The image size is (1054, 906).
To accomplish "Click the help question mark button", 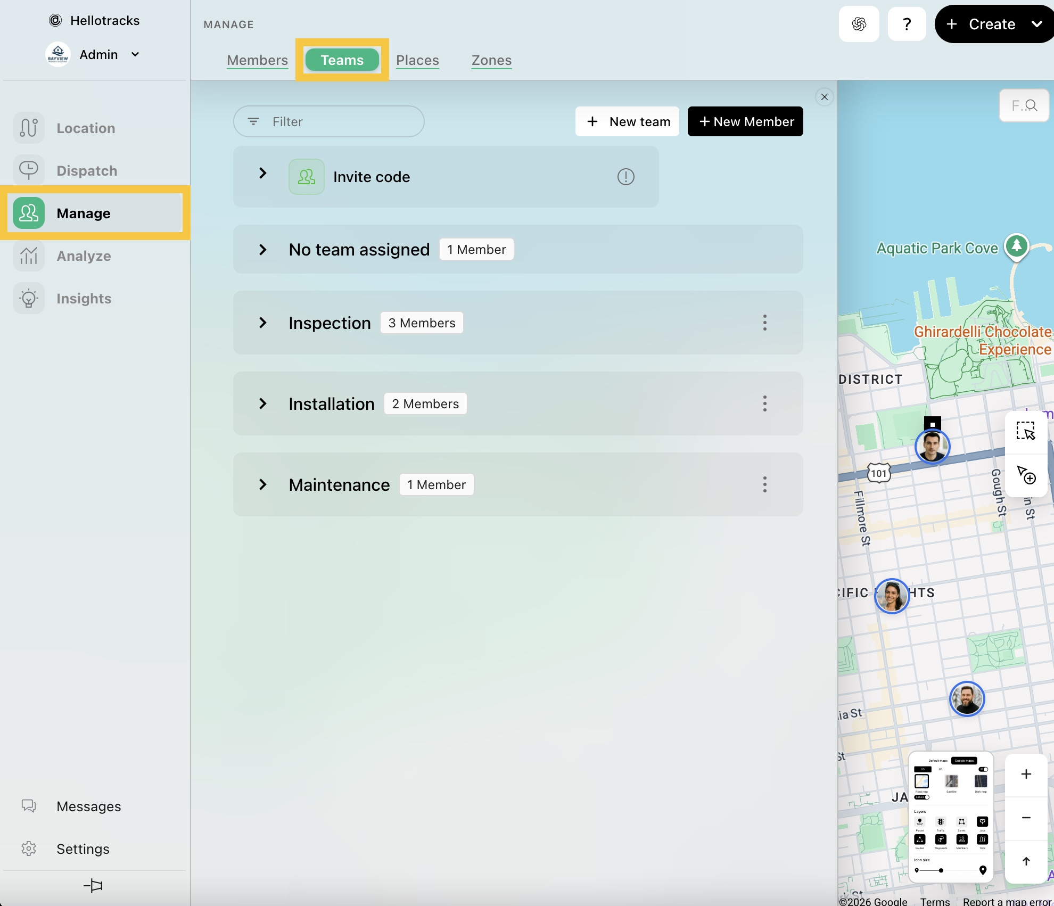I will [907, 24].
